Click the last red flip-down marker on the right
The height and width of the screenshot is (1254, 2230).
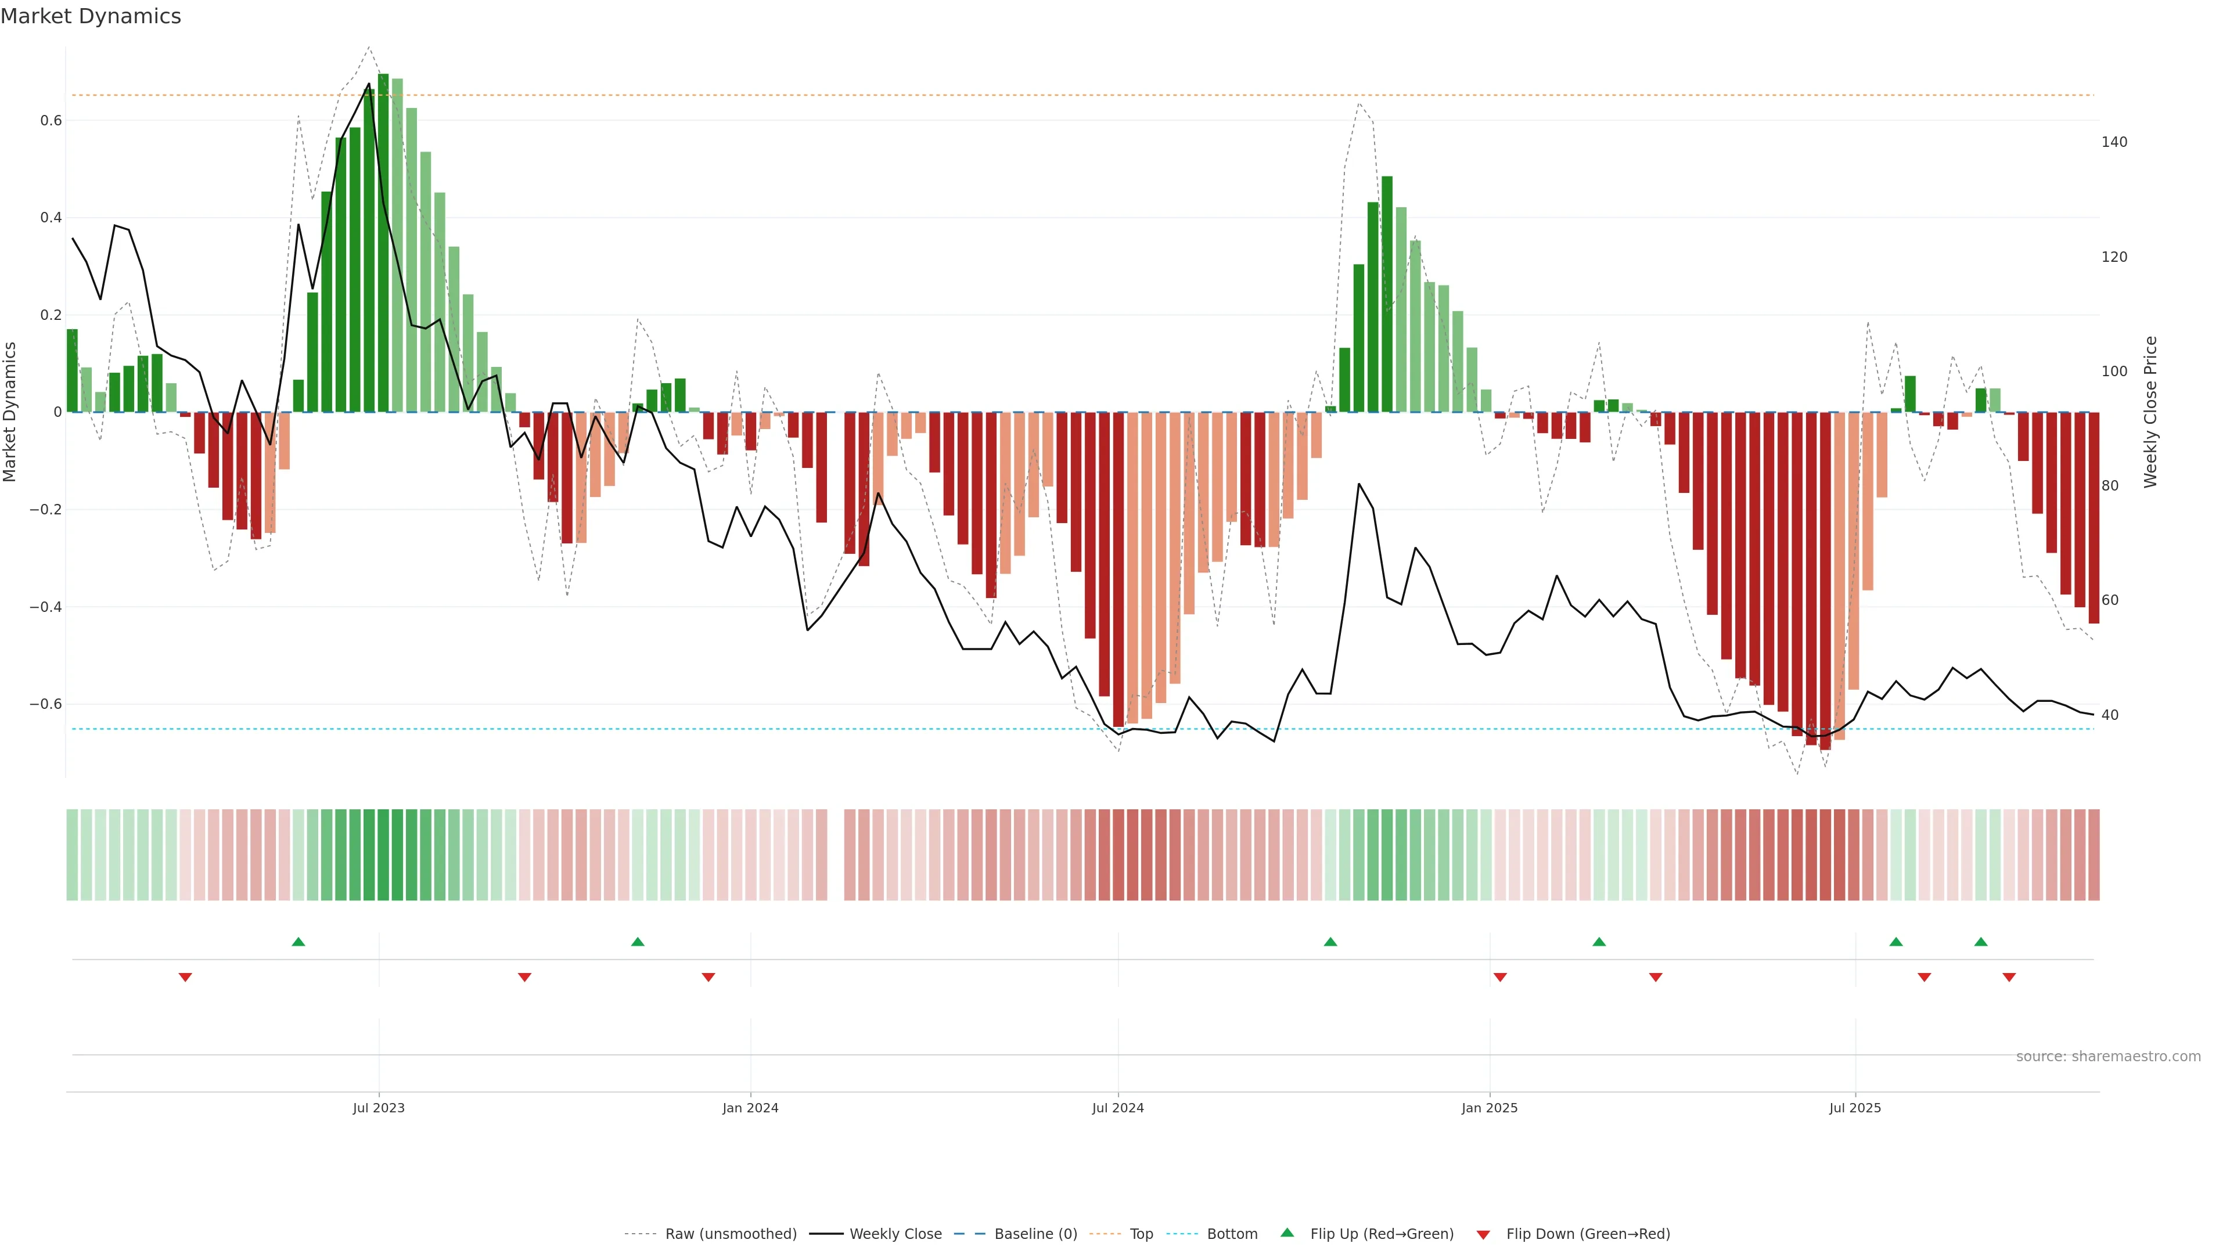point(2009,977)
